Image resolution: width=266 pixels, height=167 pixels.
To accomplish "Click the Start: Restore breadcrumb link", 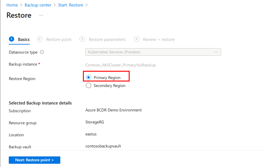I will click(71, 5).
